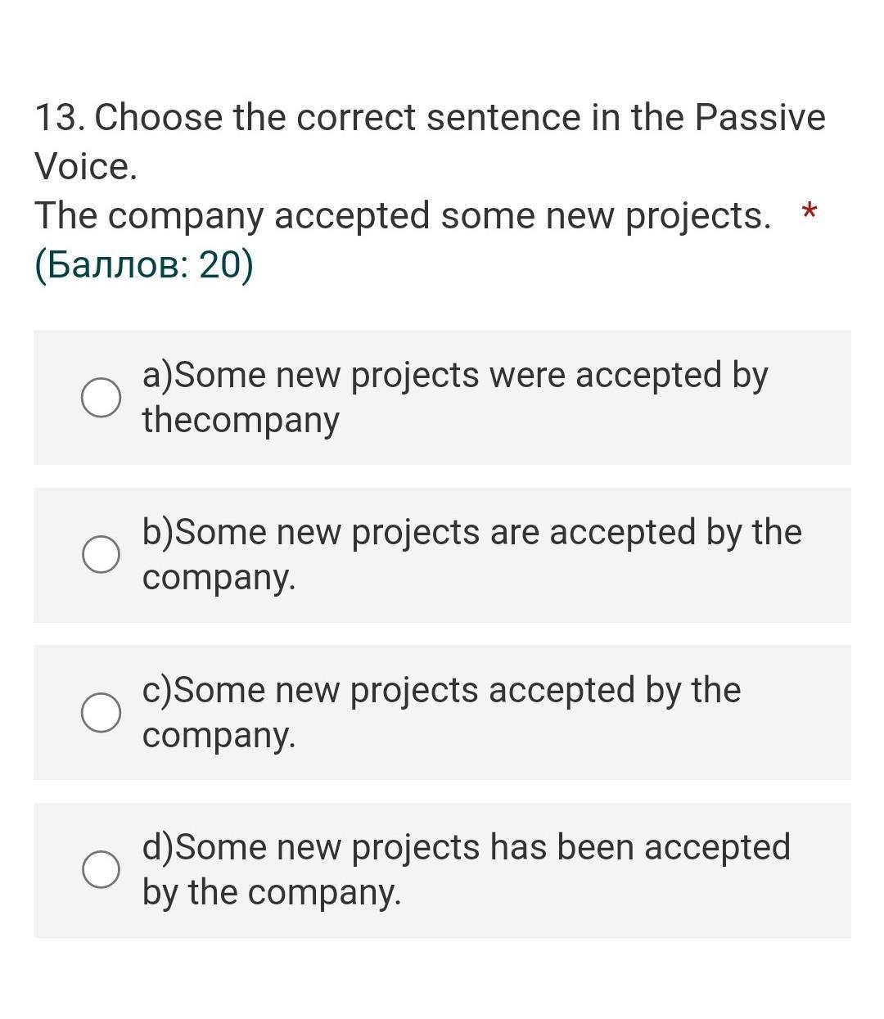Click the 'b)' prefix of second option
Image resolution: width=884 pixels, height=1019 pixels.
pyautogui.click(x=158, y=533)
